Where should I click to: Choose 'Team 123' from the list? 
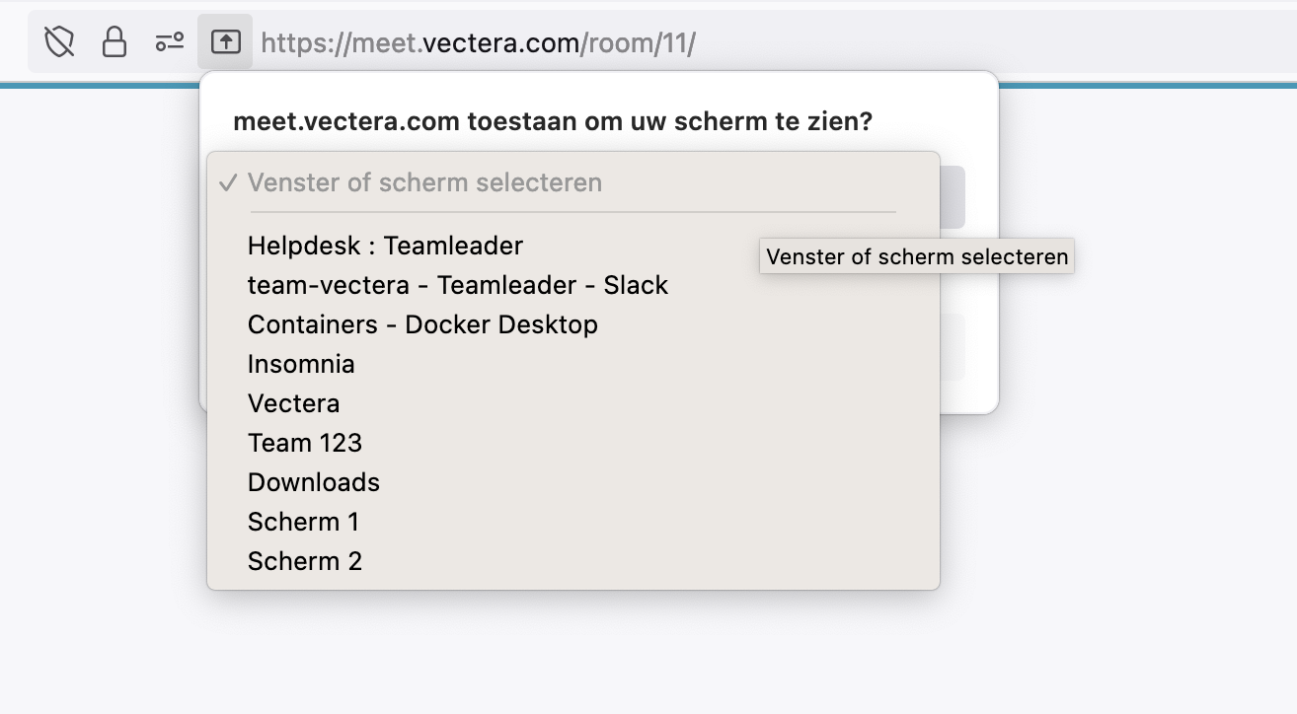572,443
